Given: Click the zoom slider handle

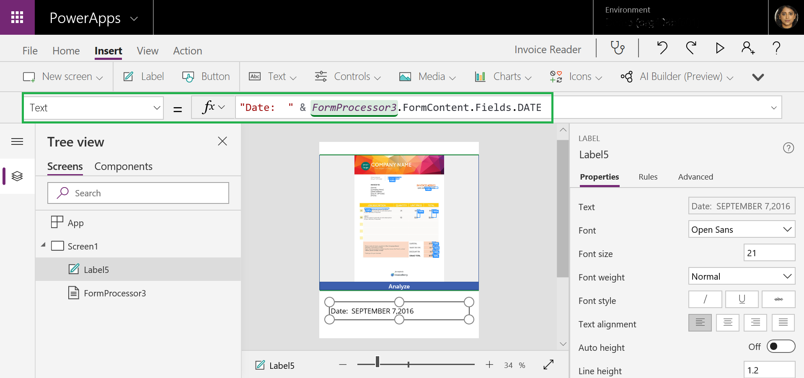Looking at the screenshot, I should point(377,362).
